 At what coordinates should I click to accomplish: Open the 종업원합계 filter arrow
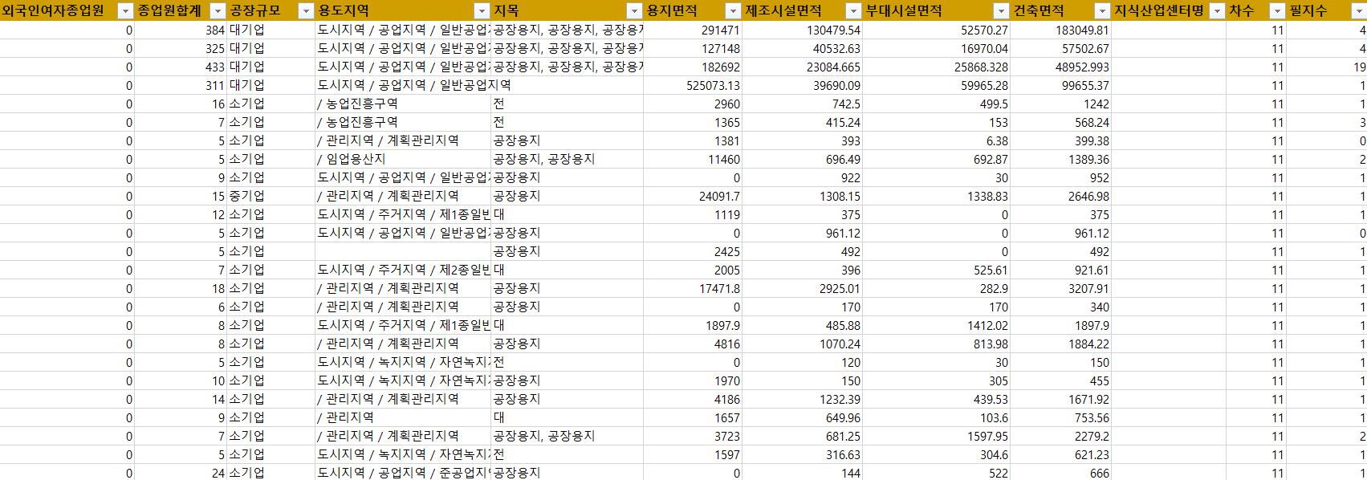point(218,11)
